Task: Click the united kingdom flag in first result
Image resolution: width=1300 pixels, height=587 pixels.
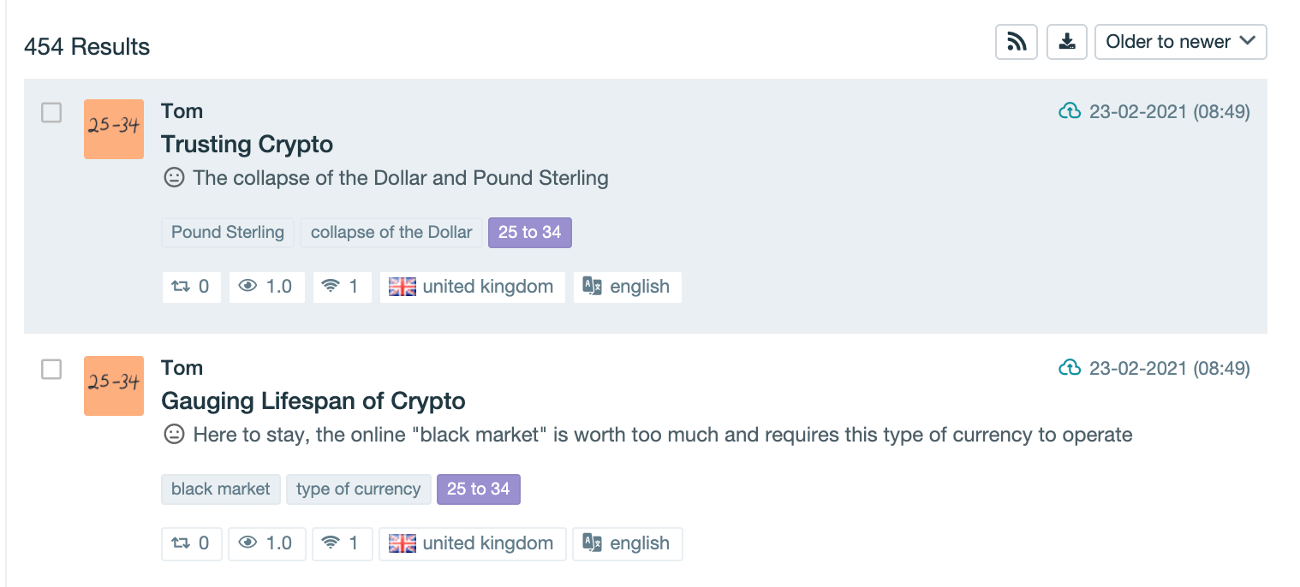Action: 402,287
